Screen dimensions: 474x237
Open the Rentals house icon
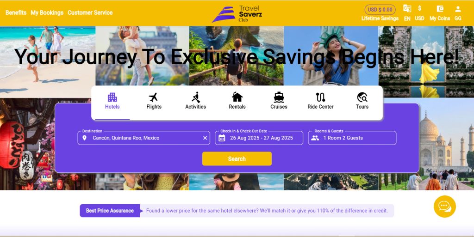(237, 97)
